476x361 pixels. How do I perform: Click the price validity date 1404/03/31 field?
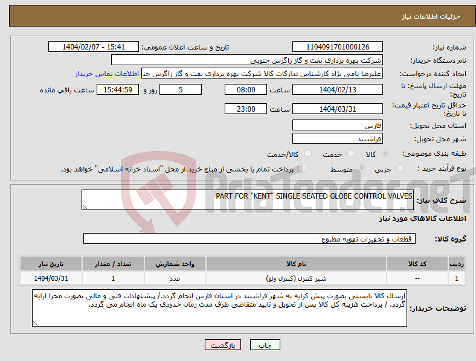coord(338,109)
